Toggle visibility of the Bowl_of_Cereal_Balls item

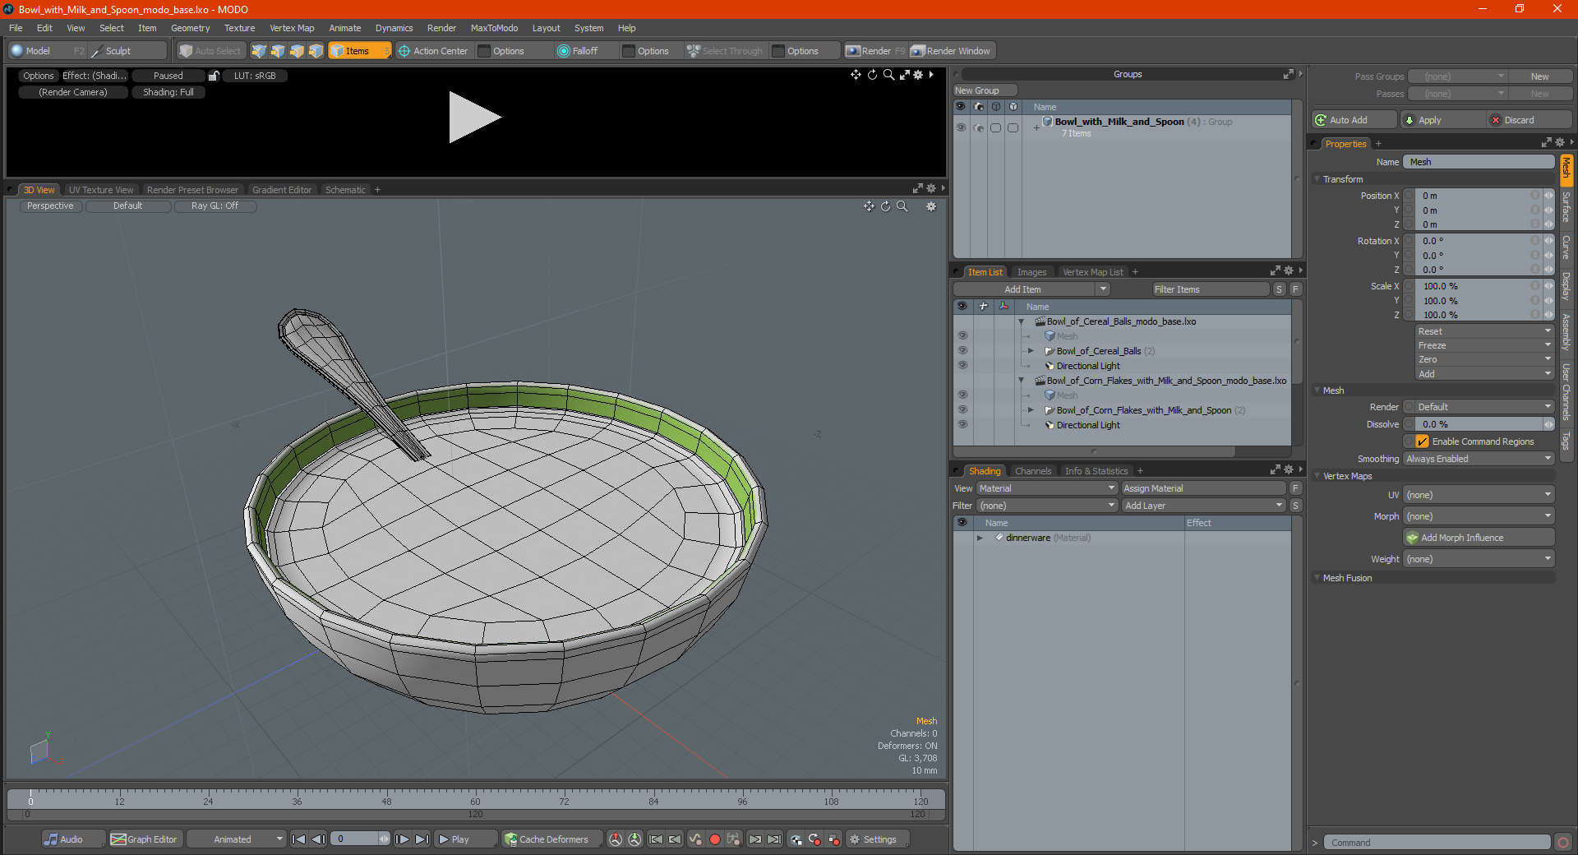[962, 351]
